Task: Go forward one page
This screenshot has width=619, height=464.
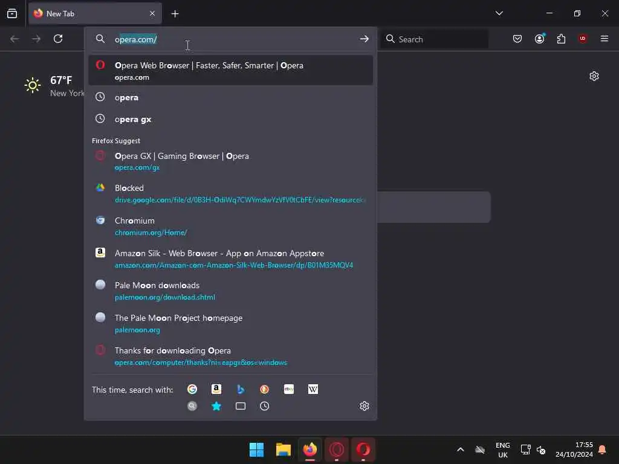Action: [x=36, y=39]
